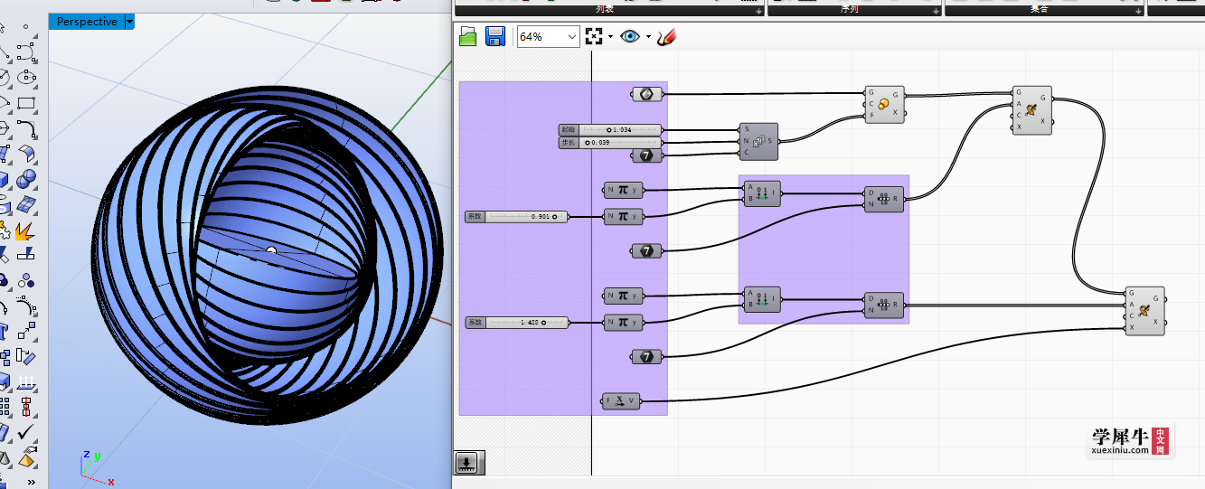Select the lower Rotate Axis component
This screenshot has width=1205, height=489.
pos(1144,310)
